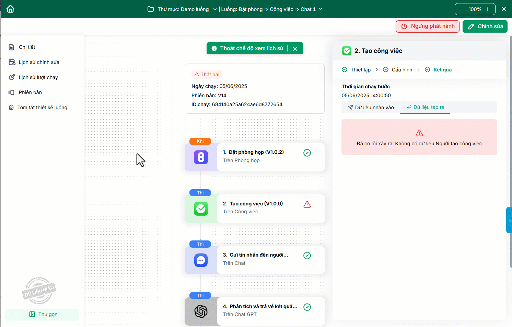Viewport: 512px width, 327px height.
Task: Click the Thu gọn collapse icon
Action: point(32,314)
